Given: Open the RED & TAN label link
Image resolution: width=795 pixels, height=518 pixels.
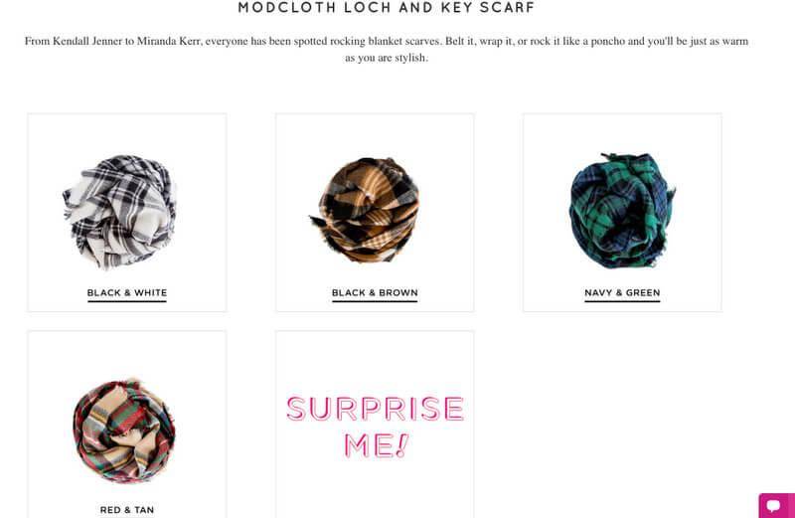Looking at the screenshot, I should pos(127,510).
